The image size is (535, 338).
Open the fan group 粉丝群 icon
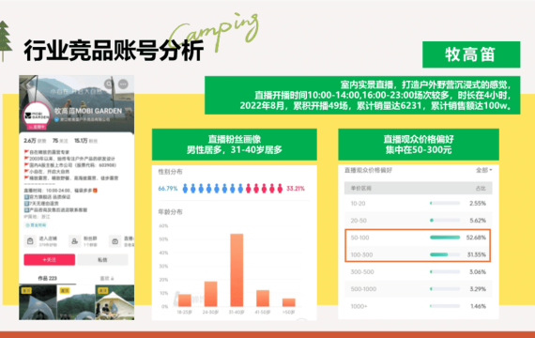[74, 241]
